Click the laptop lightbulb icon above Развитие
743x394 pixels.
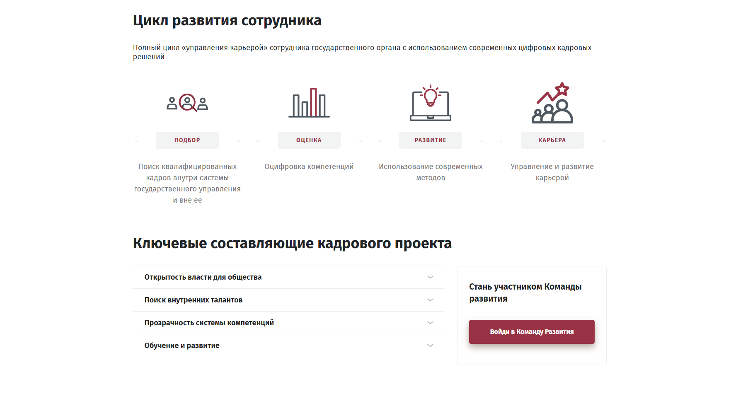tap(431, 103)
